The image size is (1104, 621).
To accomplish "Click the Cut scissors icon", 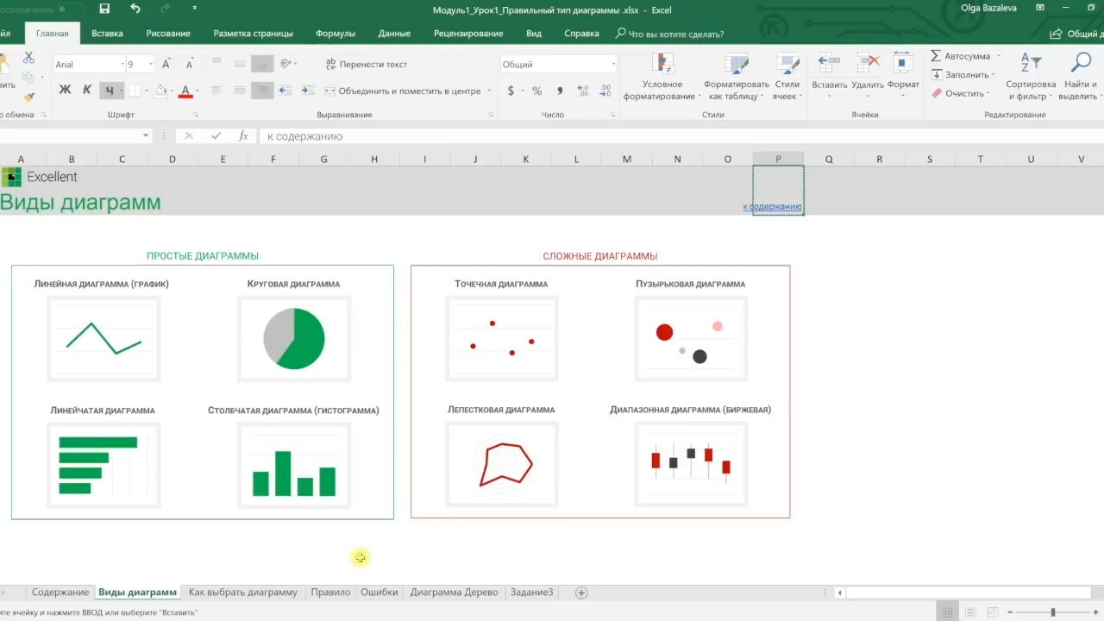I will (x=28, y=58).
